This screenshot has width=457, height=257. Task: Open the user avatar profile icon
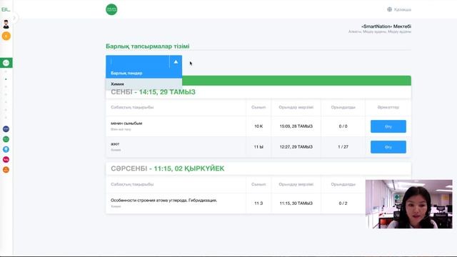click(x=6, y=24)
